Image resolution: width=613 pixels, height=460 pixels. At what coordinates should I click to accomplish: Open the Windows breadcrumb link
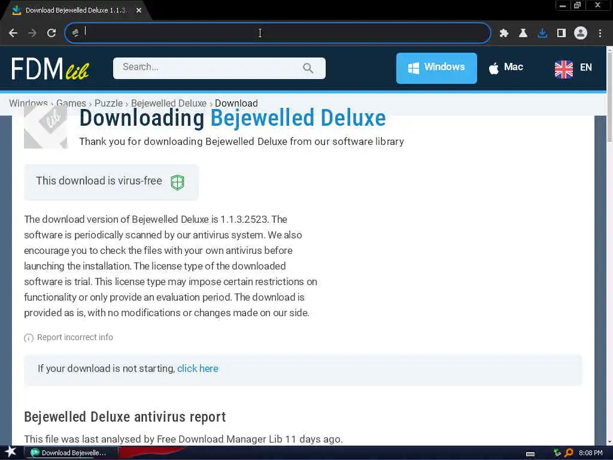point(28,103)
